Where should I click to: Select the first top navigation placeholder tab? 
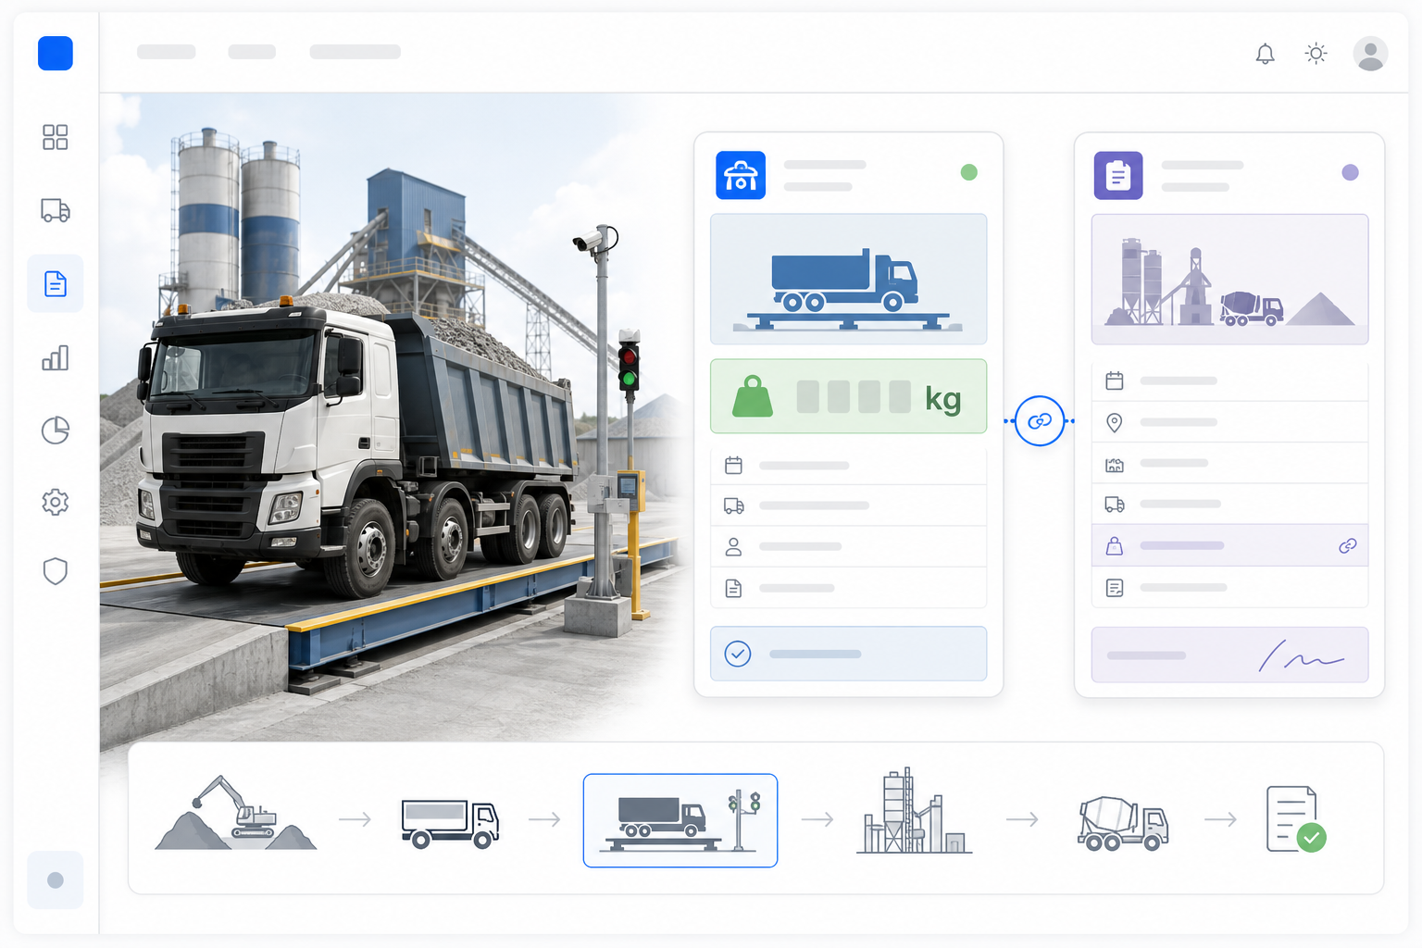167,52
